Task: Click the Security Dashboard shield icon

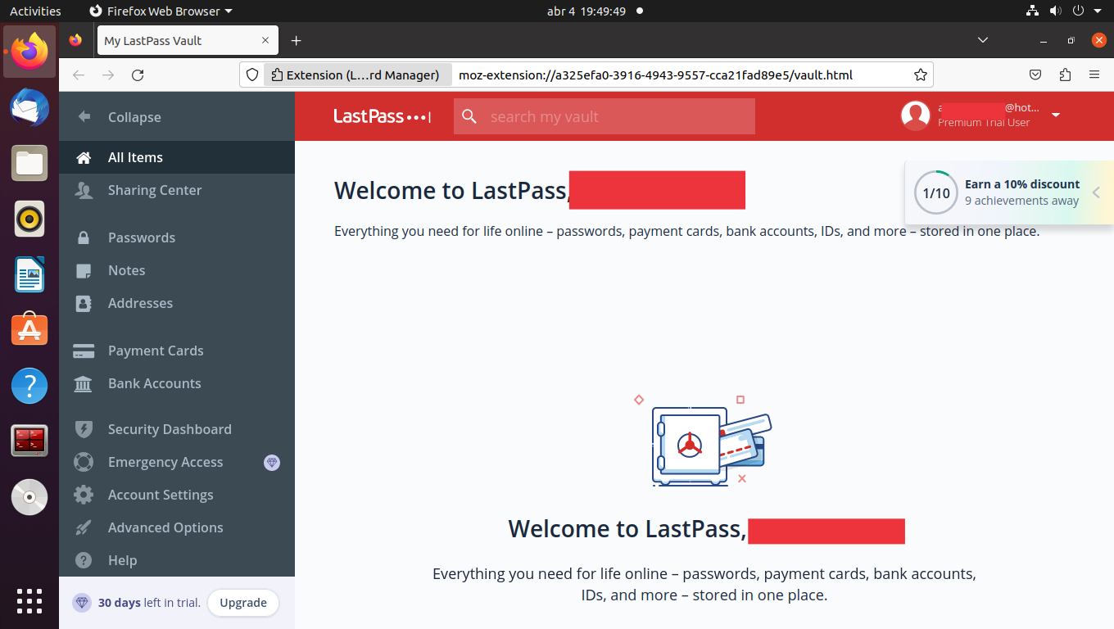Action: pos(84,429)
